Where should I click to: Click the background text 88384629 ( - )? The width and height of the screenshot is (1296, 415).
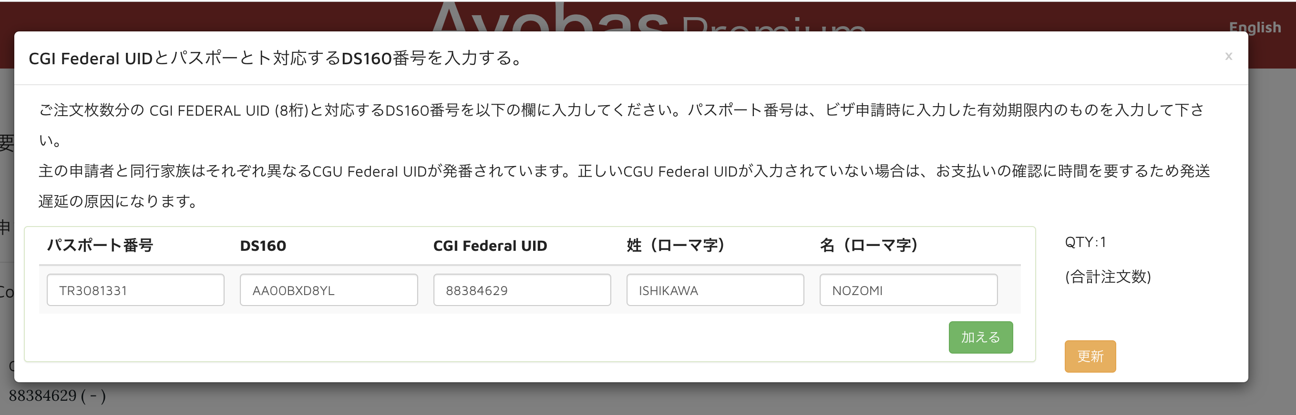pyautogui.click(x=57, y=395)
